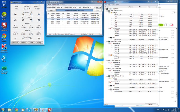
Task: Click the Action Center flag tray icon
Action: [x=164, y=110]
